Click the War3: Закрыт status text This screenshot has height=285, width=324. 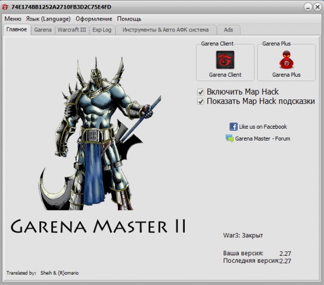[x=243, y=236]
